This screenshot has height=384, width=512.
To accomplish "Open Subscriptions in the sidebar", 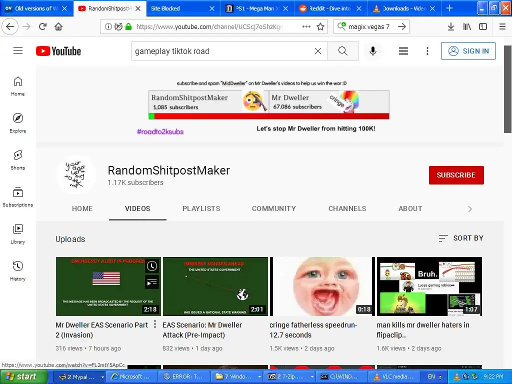I will [18, 197].
